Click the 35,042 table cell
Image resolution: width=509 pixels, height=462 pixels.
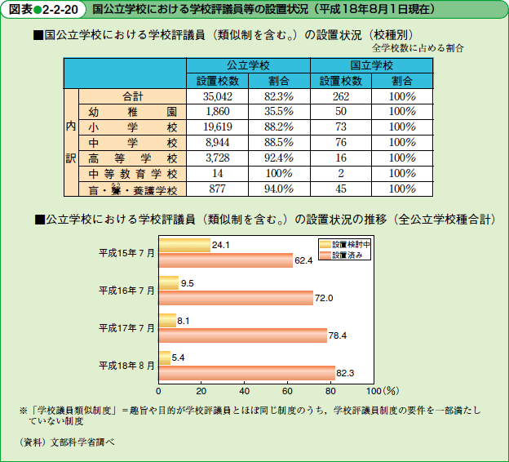tap(218, 96)
